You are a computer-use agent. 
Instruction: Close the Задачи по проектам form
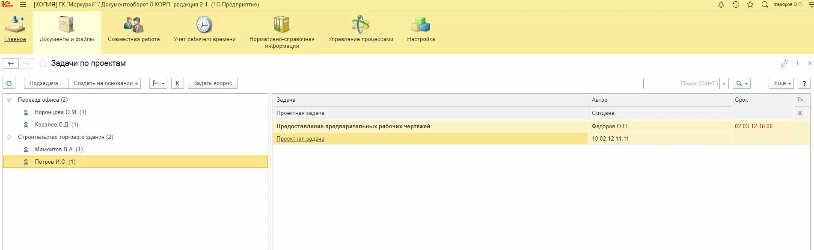[810, 63]
